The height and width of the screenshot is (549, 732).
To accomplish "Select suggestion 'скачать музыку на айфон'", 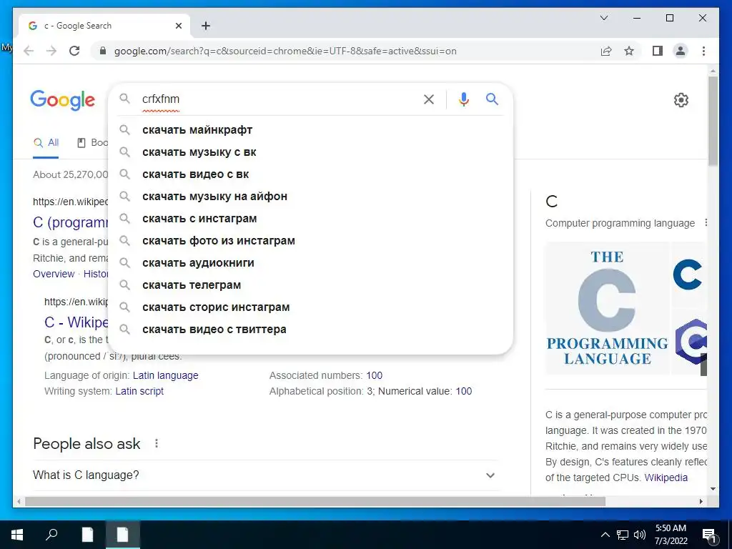I will tap(310, 196).
